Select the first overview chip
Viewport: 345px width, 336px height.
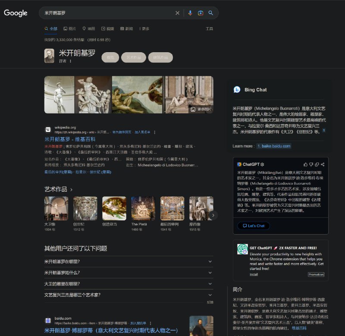110,57
